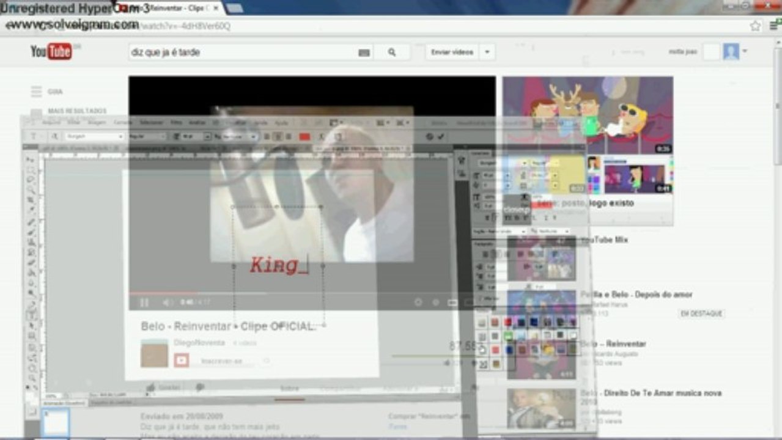
Task: Center text in options bar
Action: click(278, 136)
